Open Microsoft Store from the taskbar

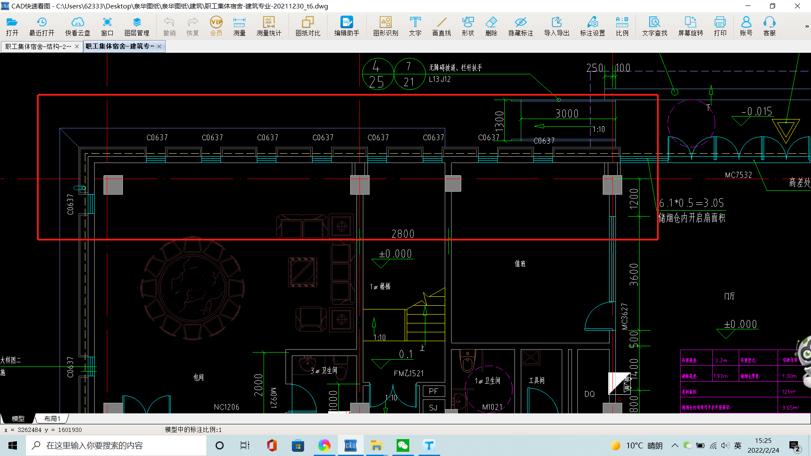(x=298, y=445)
